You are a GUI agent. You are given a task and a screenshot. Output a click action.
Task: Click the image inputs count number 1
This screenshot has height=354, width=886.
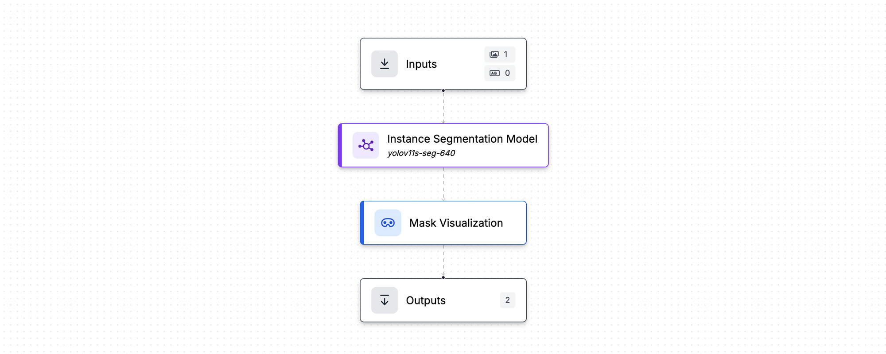[x=505, y=54]
